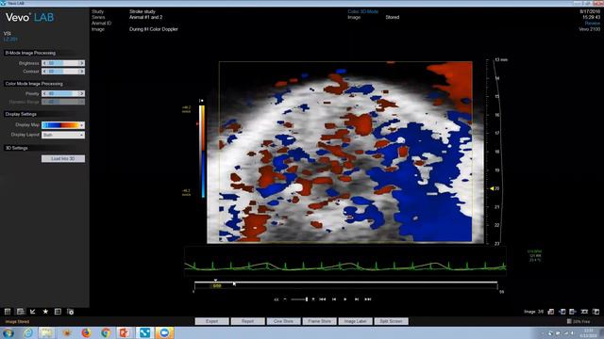Step forward one cine frame

(357, 299)
